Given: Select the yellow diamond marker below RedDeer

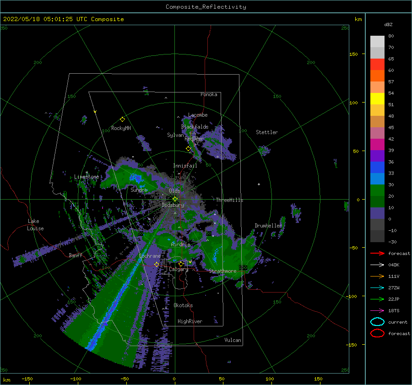Looking at the screenshot, I should [188, 148].
